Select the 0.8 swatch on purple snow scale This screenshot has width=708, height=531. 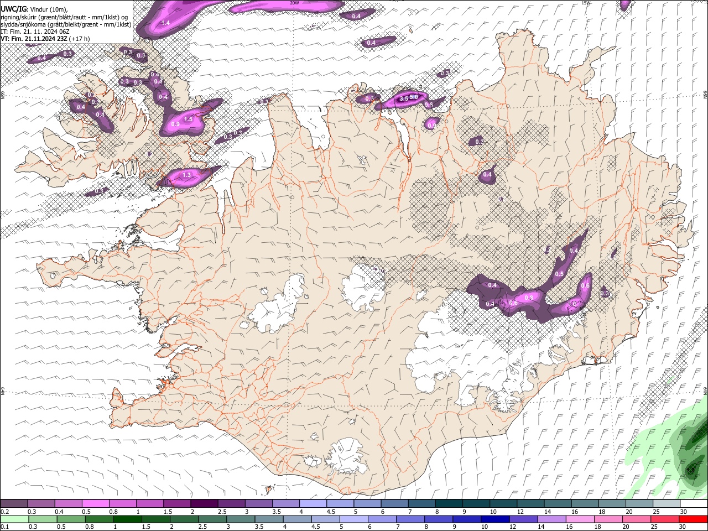point(122,503)
